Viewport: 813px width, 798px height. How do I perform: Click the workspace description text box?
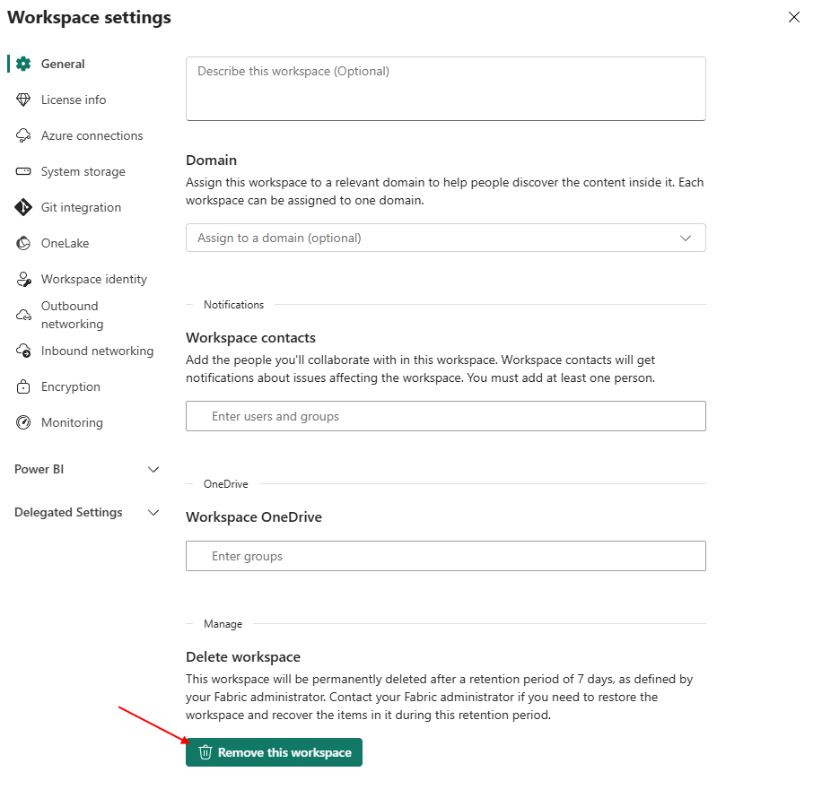pyautogui.click(x=445, y=89)
